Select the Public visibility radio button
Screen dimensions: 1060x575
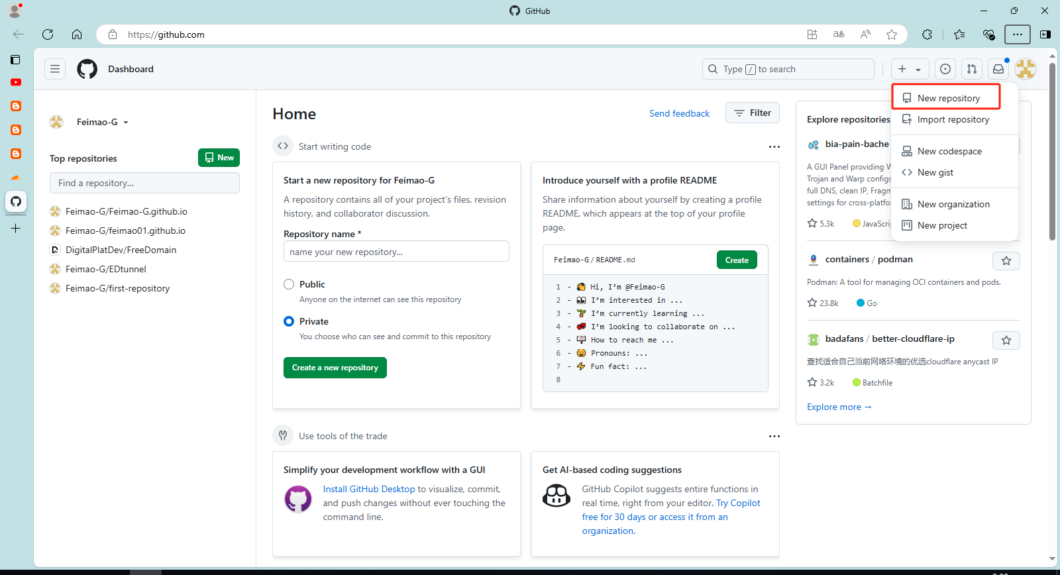(x=289, y=284)
